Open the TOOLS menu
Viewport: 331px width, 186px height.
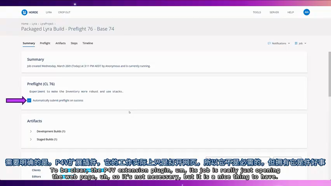tap(257, 12)
